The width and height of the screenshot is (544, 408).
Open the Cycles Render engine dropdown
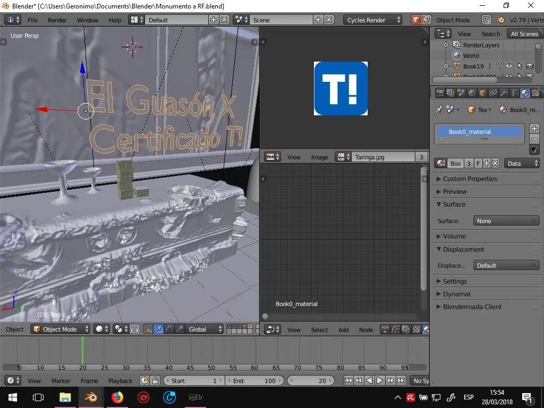[x=373, y=20]
